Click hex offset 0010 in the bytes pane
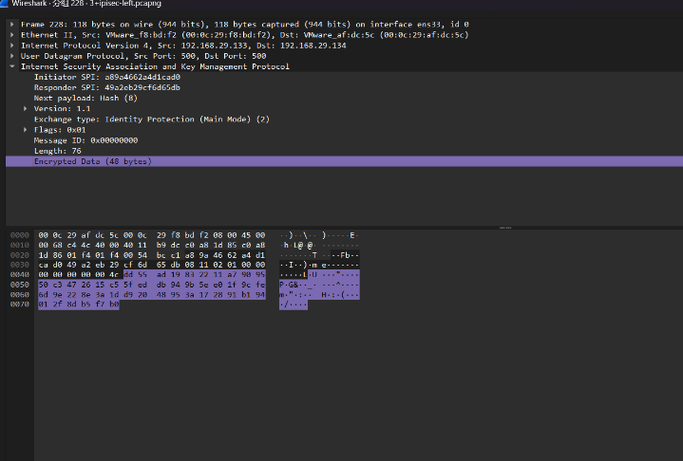 [20, 246]
